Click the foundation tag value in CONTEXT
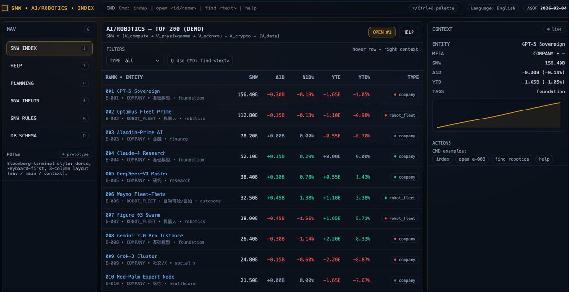This screenshot has height=292, width=569. (551, 91)
